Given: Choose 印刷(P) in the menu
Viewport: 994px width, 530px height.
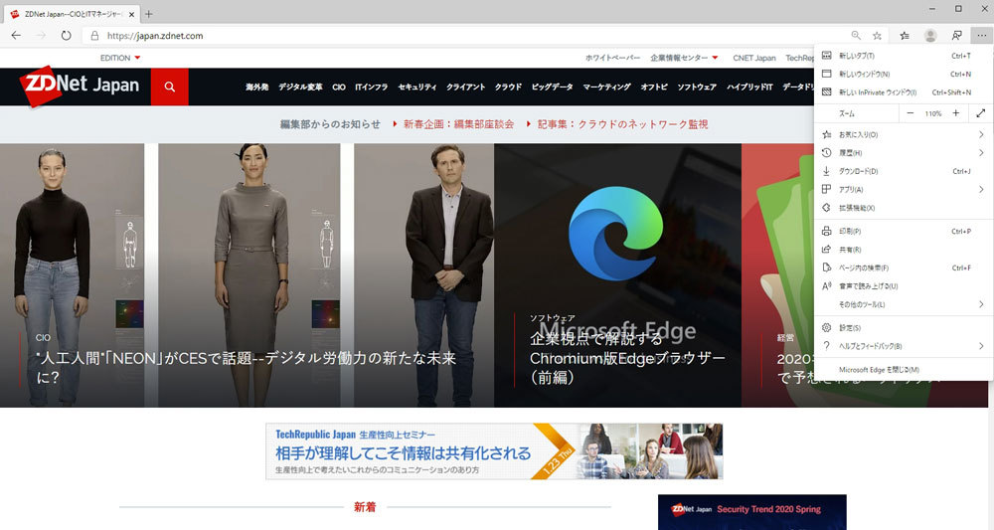Looking at the screenshot, I should [x=904, y=232].
